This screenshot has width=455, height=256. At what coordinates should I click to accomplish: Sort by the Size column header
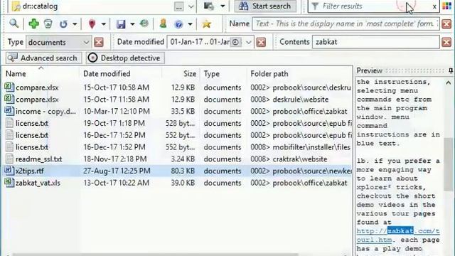click(190, 74)
